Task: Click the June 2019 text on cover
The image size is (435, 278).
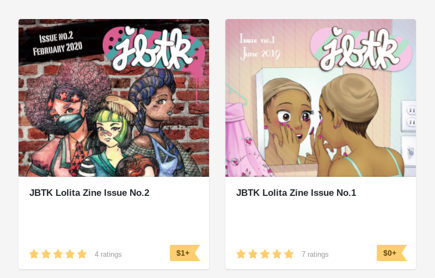Action: 260,53
